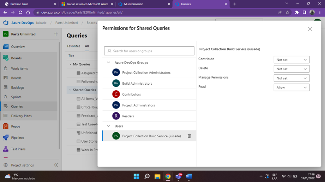
Task: Select Build Administrators group
Action: 149,83
